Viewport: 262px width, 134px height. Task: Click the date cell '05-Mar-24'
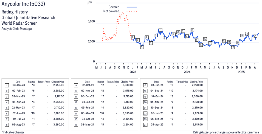(x=88, y=113)
